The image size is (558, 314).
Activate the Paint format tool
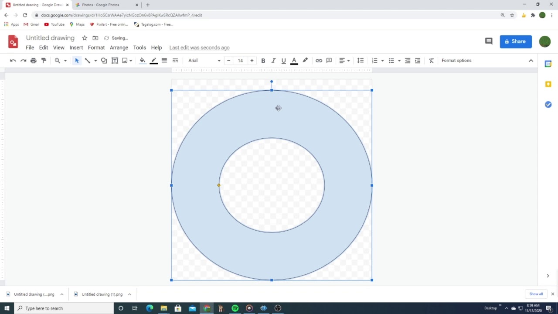click(x=44, y=61)
